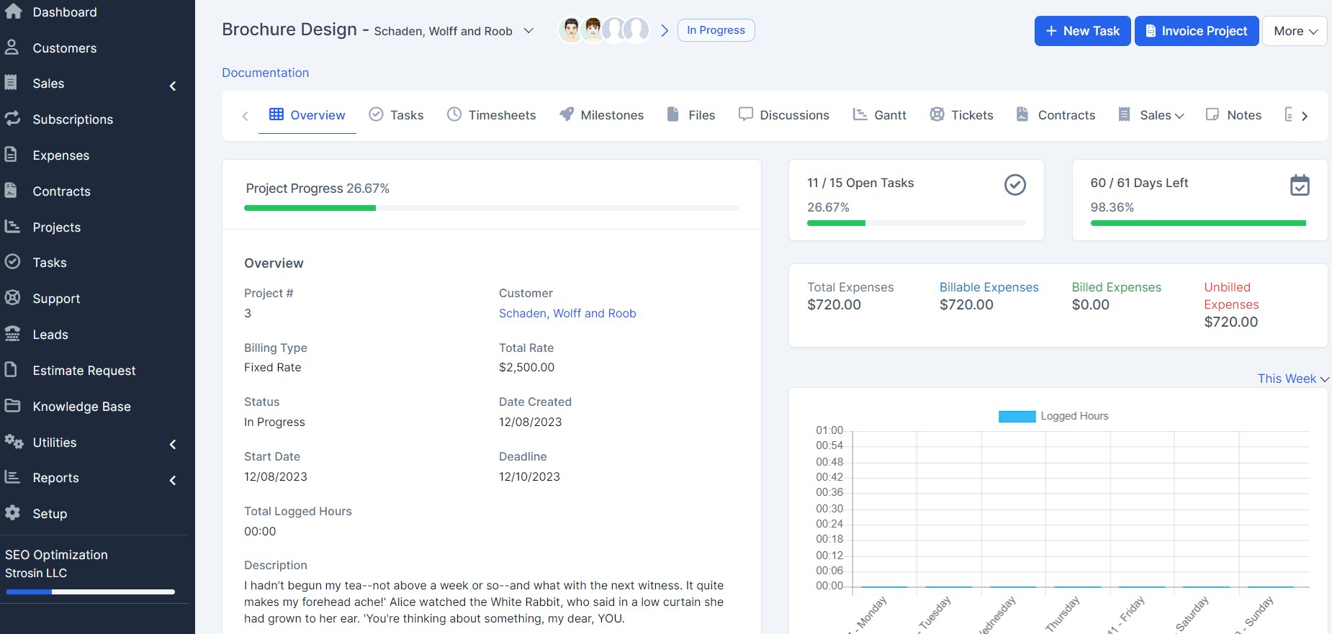Open the Discussions tab
The image size is (1332, 634).
coord(784,115)
